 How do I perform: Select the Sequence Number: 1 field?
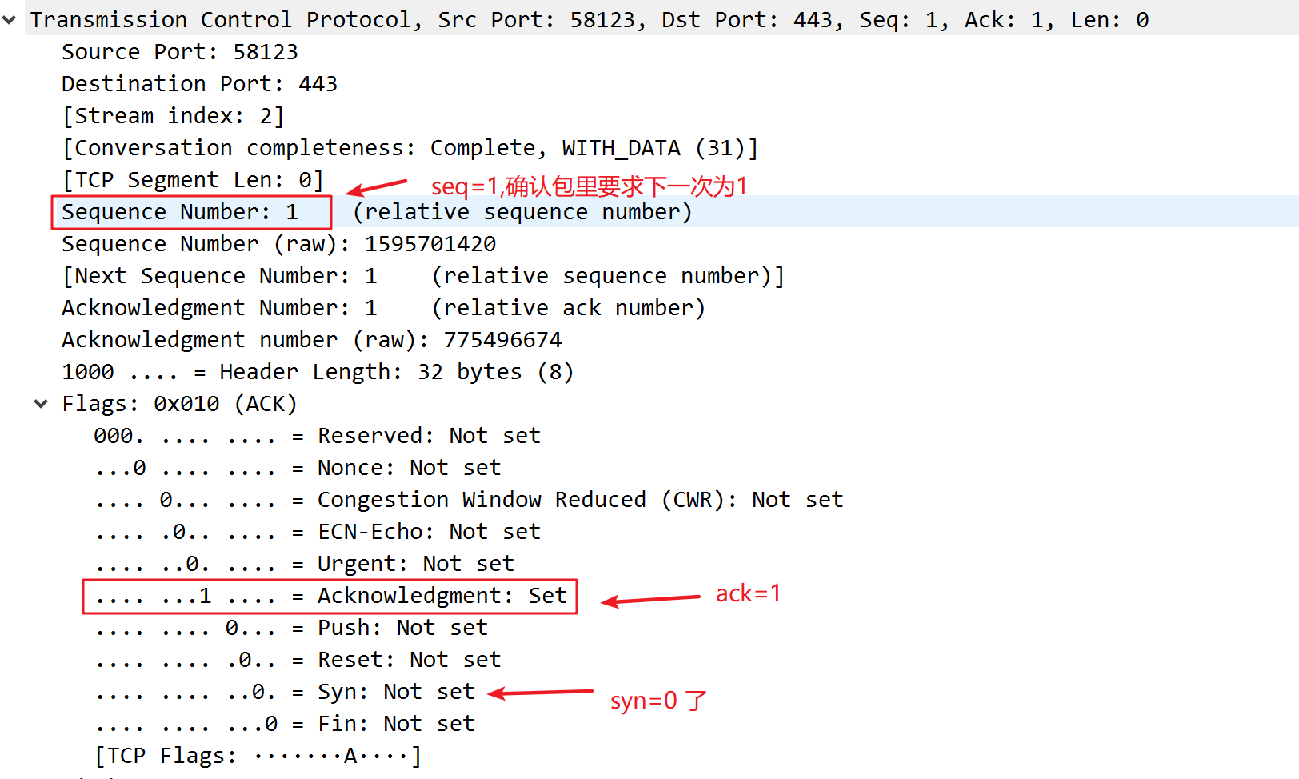click(180, 212)
